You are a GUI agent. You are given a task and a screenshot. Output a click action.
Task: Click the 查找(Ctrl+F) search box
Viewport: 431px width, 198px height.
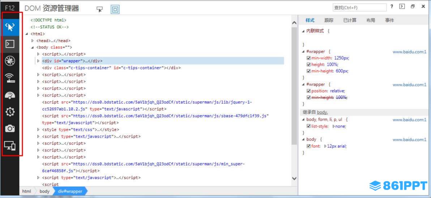pos(359,8)
